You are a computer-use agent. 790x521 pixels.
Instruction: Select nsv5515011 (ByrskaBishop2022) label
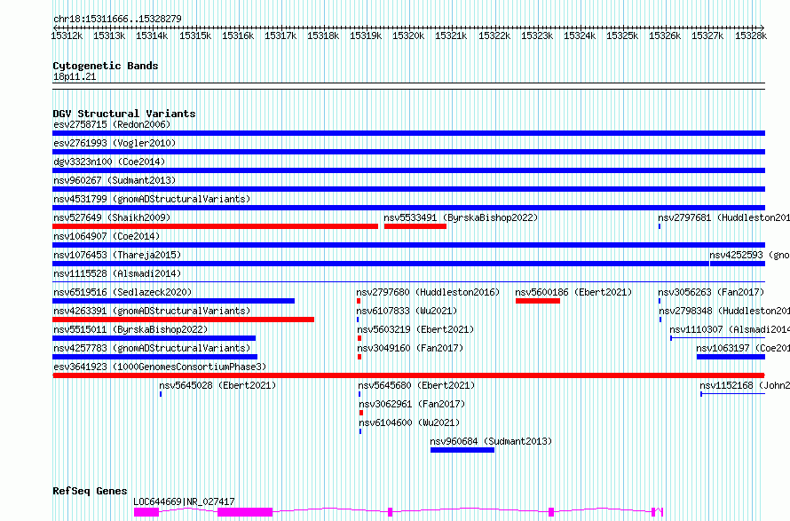point(130,329)
